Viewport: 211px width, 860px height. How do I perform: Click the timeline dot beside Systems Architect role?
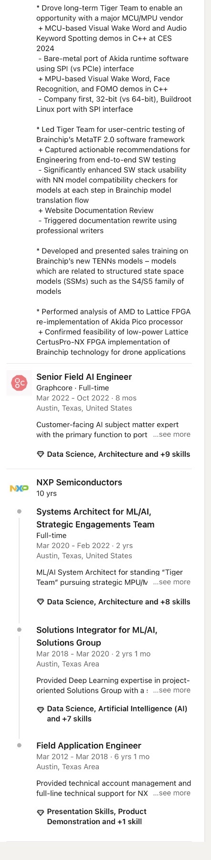(x=19, y=511)
